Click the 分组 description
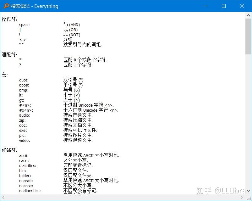252x201 pixels. (x=68, y=40)
